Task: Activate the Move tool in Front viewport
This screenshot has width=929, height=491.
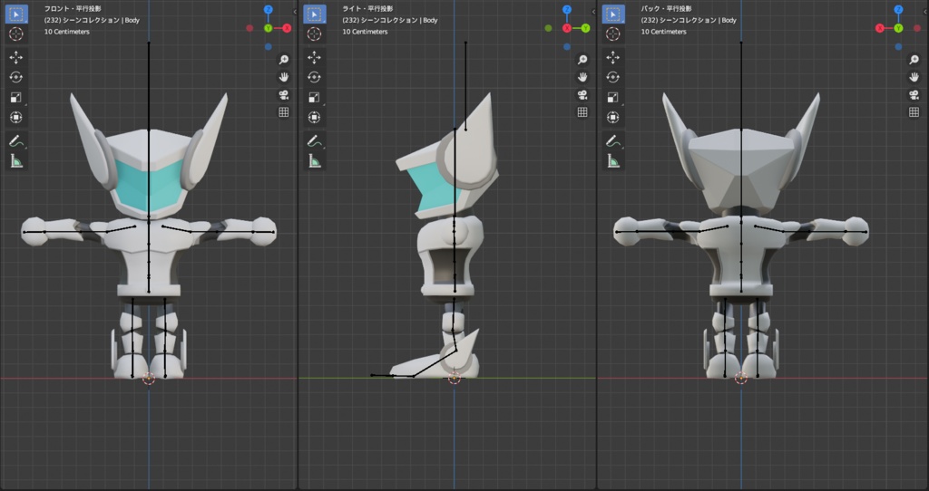Action: pyautogui.click(x=16, y=57)
